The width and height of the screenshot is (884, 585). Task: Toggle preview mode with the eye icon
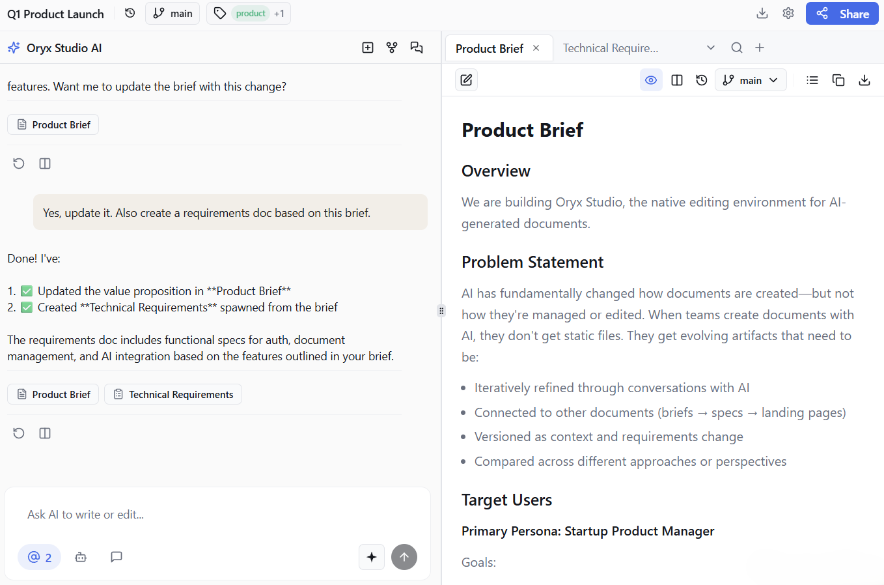[x=651, y=79]
